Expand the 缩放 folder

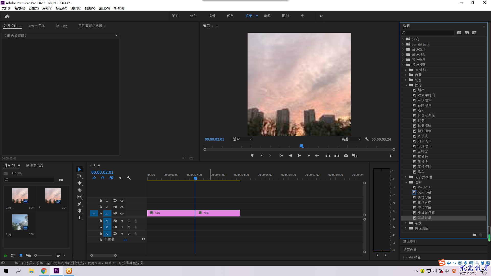coord(406,223)
